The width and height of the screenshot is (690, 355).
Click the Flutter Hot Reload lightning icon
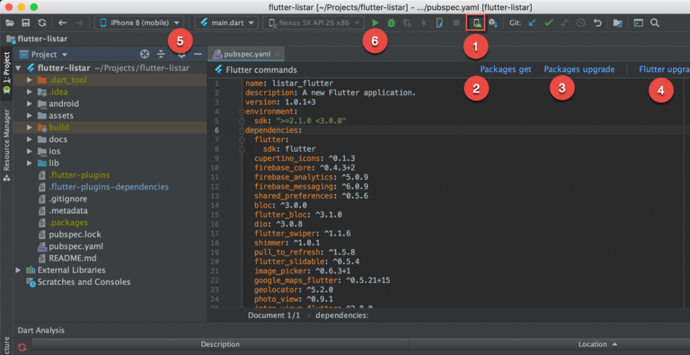tap(423, 23)
